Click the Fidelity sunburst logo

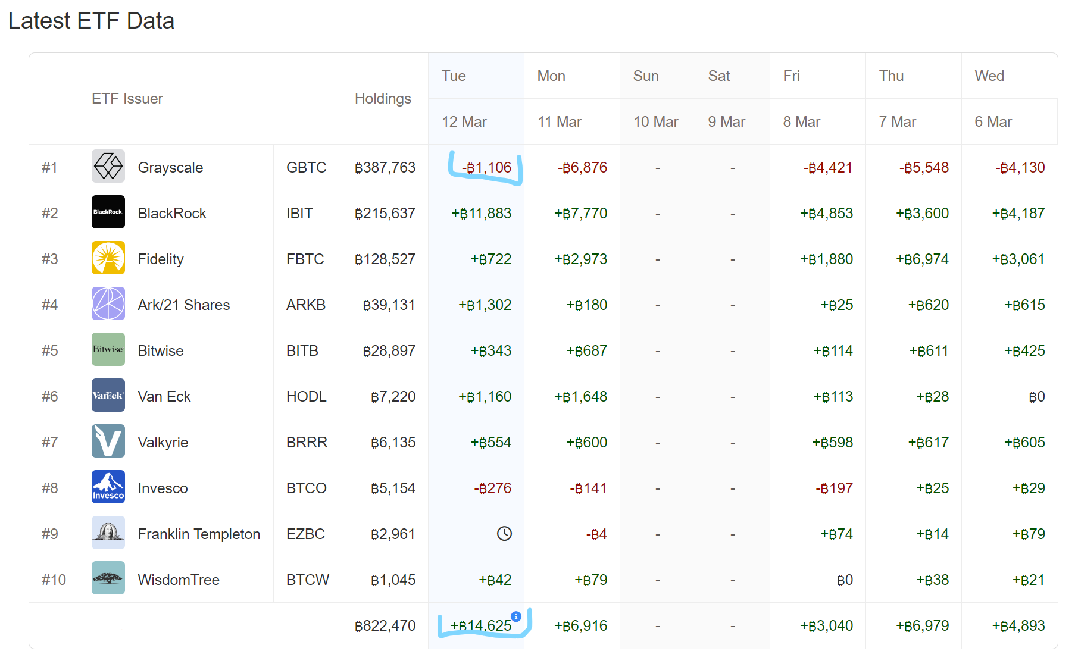(x=108, y=258)
